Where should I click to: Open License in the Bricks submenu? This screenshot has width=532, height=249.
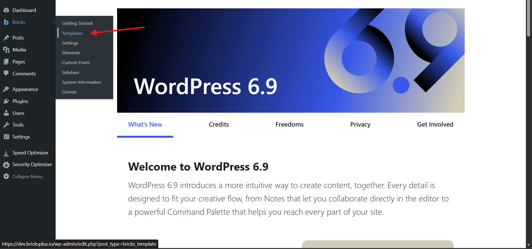pos(69,92)
